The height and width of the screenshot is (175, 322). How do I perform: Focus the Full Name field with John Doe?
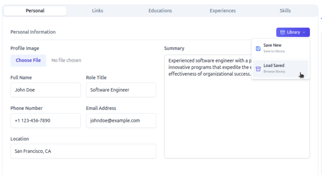pyautogui.click(x=46, y=90)
